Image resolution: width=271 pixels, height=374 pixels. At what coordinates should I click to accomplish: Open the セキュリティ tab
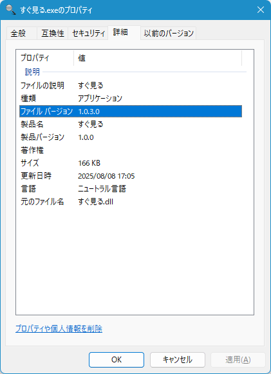(x=88, y=33)
